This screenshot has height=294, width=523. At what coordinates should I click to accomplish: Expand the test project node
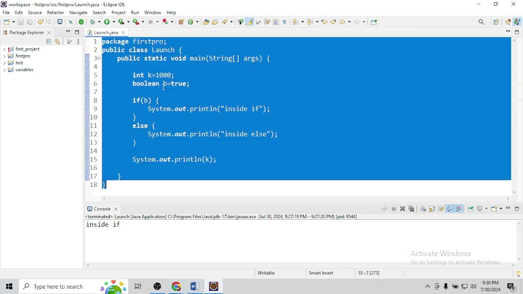(4, 64)
